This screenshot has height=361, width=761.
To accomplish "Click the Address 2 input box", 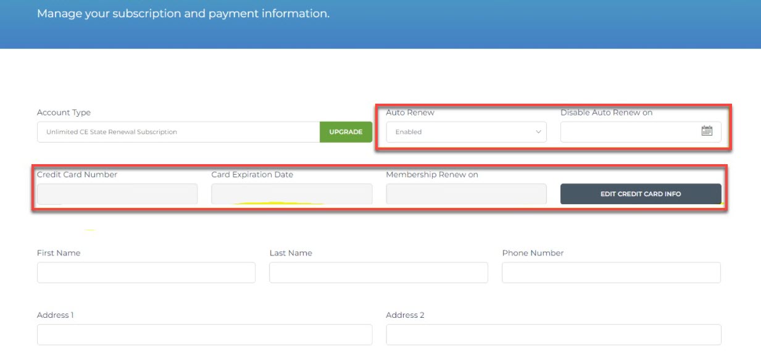I will [x=553, y=334].
